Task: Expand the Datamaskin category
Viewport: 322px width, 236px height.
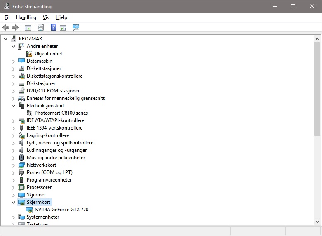Action: (13, 61)
